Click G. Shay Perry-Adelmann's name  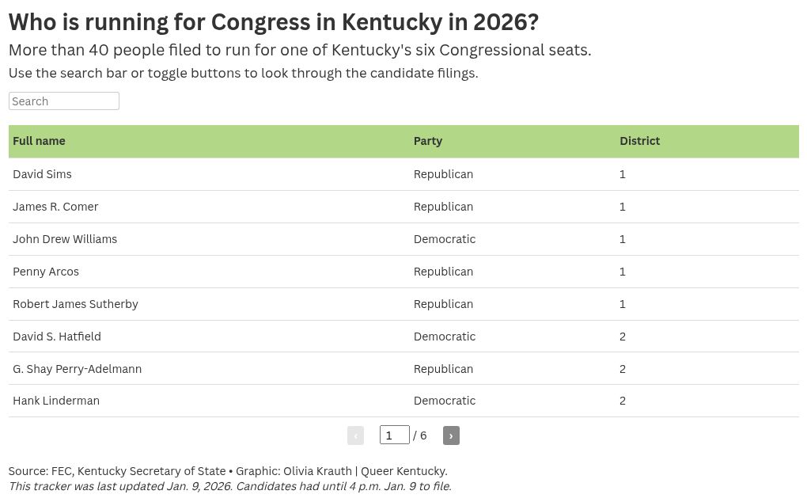(x=78, y=369)
